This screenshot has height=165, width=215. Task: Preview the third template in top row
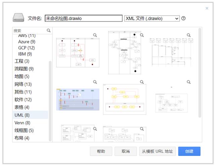click(188, 35)
